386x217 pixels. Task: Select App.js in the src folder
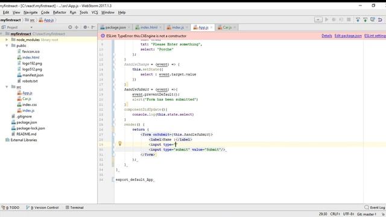[27, 93]
